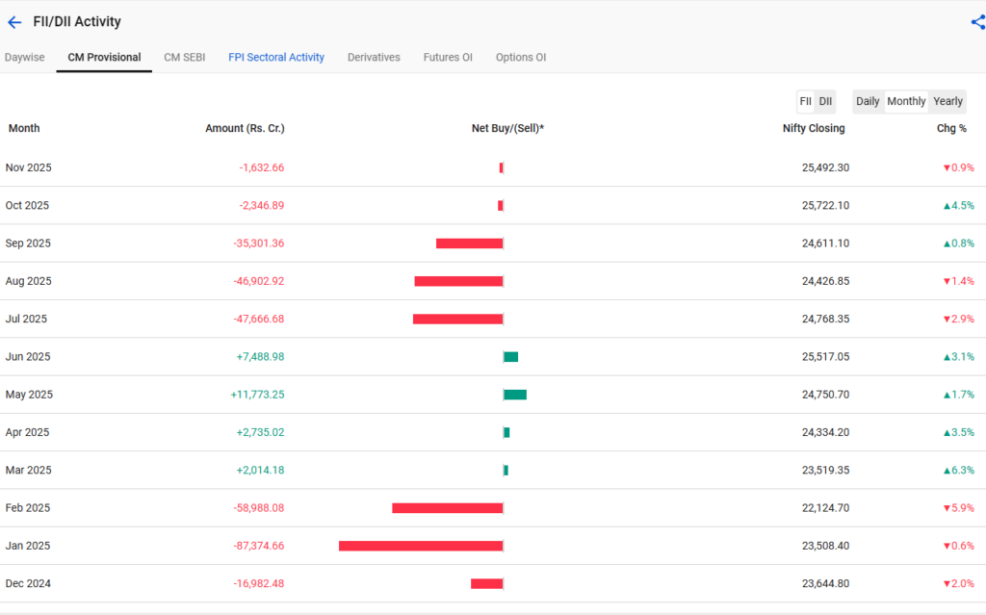Click the Nifty Closing column header
This screenshot has height=615, width=986.
point(814,128)
